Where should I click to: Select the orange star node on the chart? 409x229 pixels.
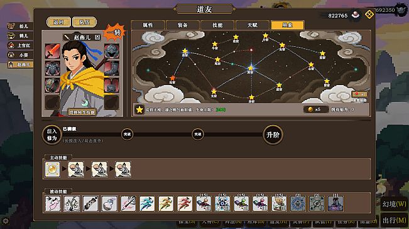coord(172,78)
